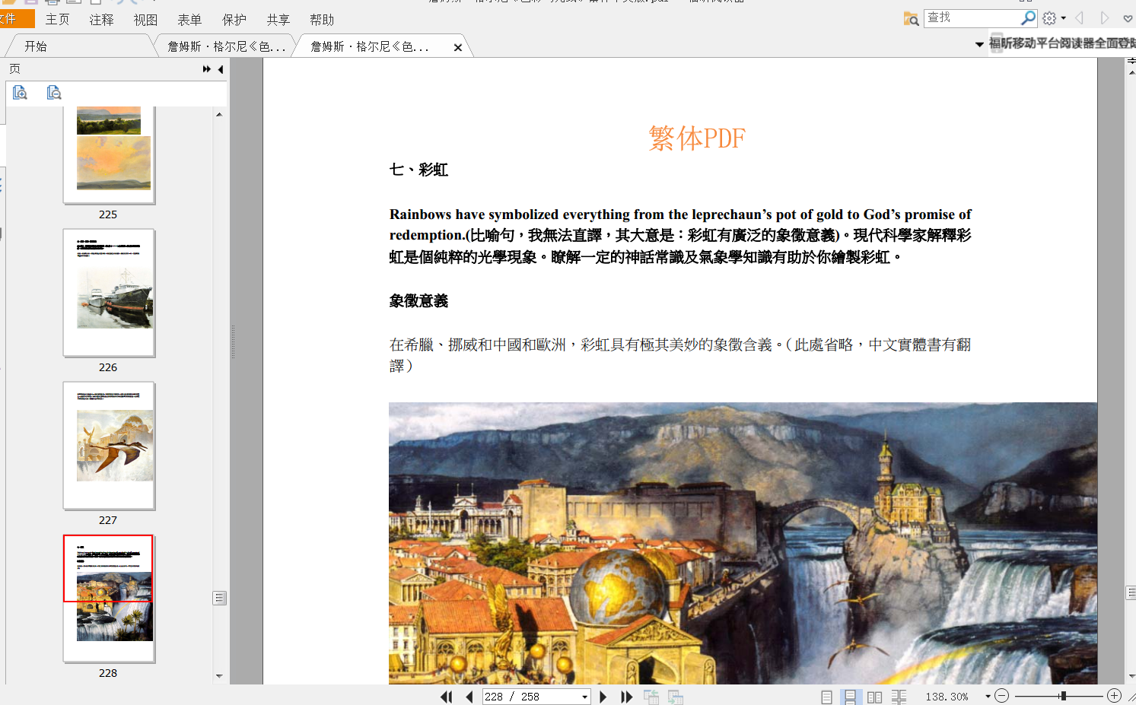This screenshot has height=705, width=1136.
Task: Go to previous page
Action: coord(469,697)
